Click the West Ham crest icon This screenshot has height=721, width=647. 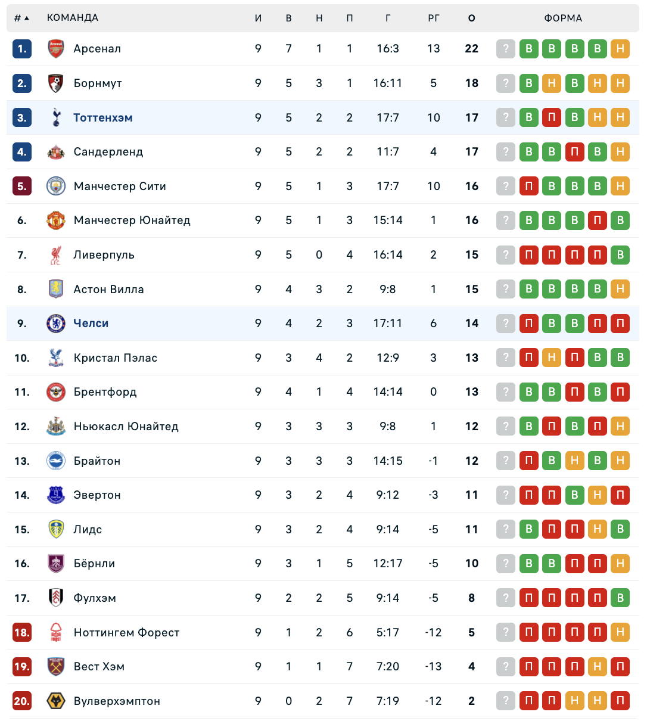[56, 667]
